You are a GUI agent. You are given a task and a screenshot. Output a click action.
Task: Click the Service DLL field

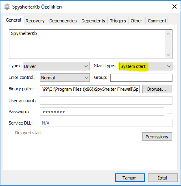click(x=106, y=123)
